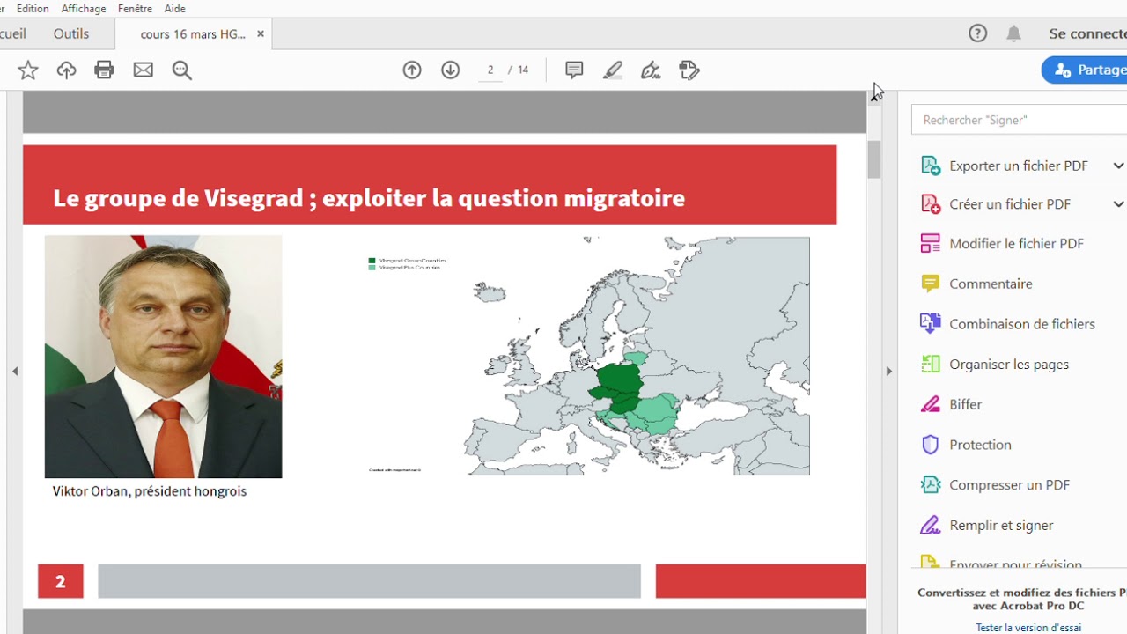Image resolution: width=1127 pixels, height=634 pixels.
Task: Open Protection tool label
Action: coord(980,445)
